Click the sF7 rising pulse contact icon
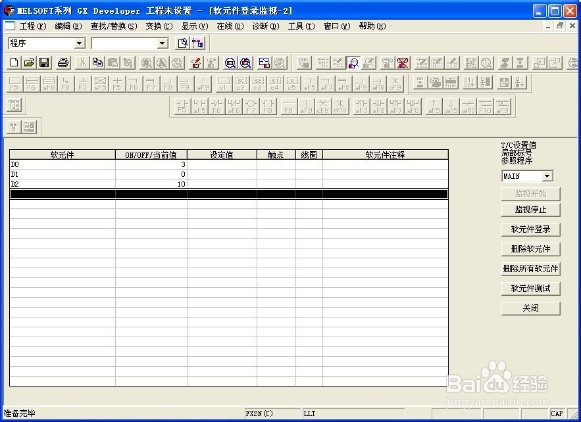581x422 pixels. [x=361, y=106]
